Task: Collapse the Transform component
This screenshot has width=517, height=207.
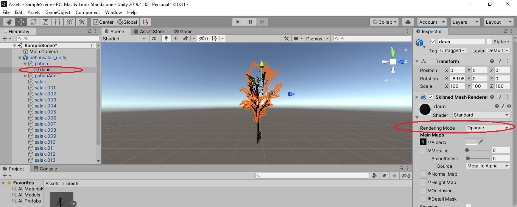Action: pyautogui.click(x=417, y=61)
